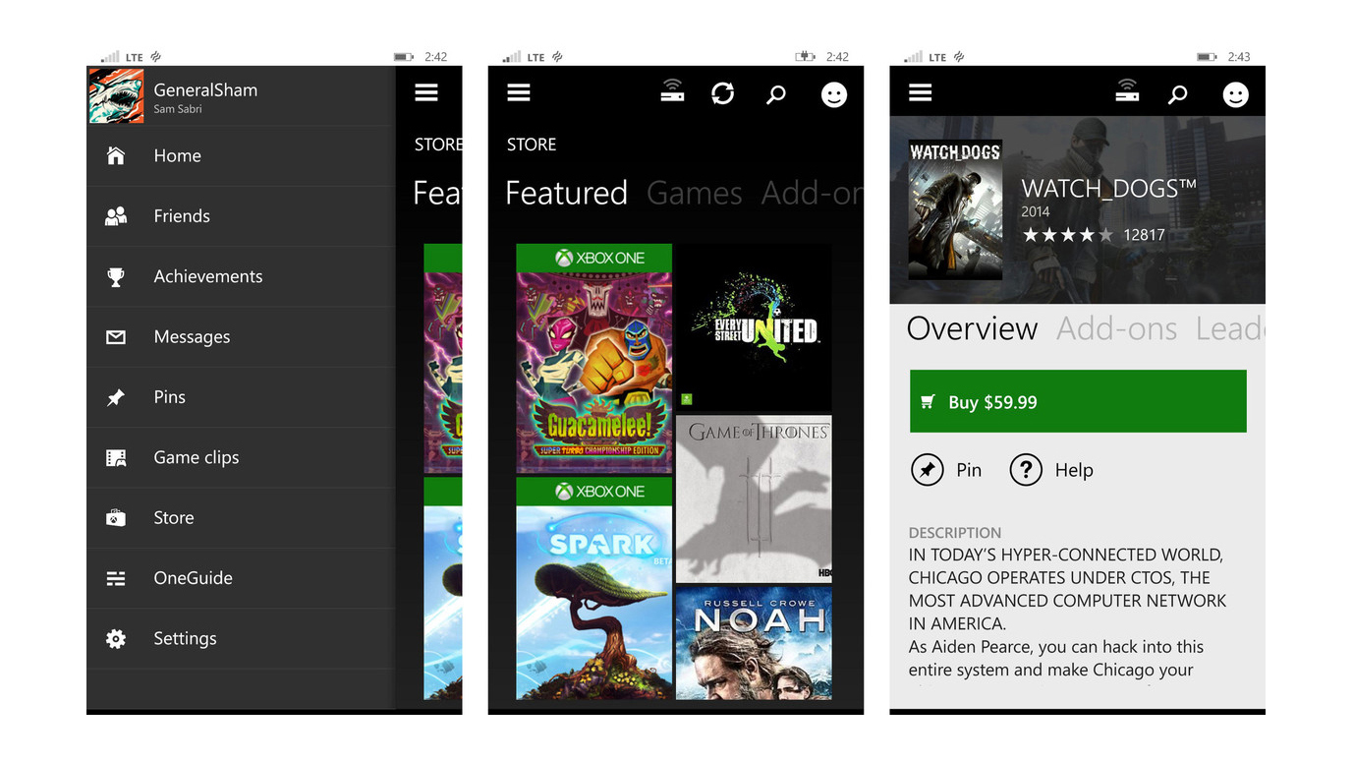Click the Pins pushpin icon

(x=116, y=398)
